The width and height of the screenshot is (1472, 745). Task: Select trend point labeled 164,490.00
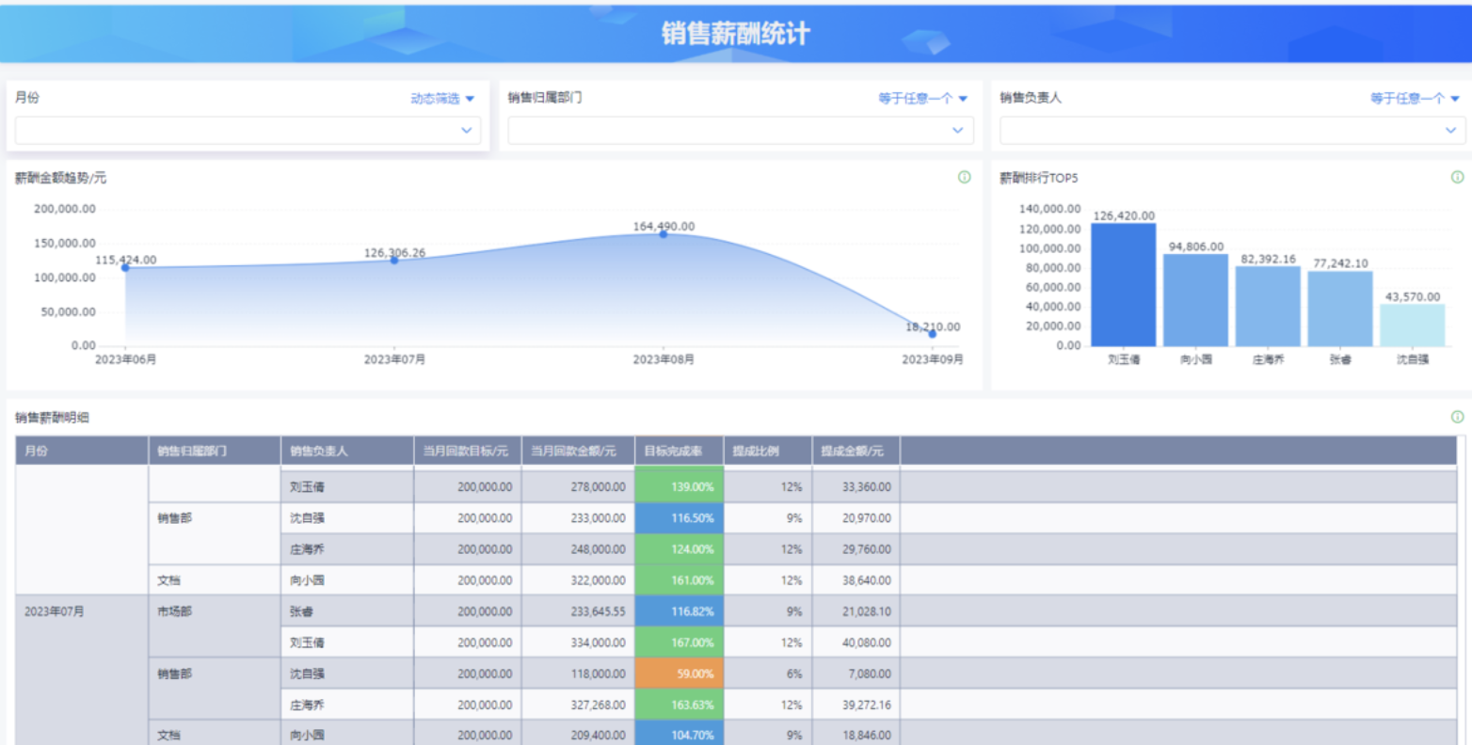click(x=664, y=233)
